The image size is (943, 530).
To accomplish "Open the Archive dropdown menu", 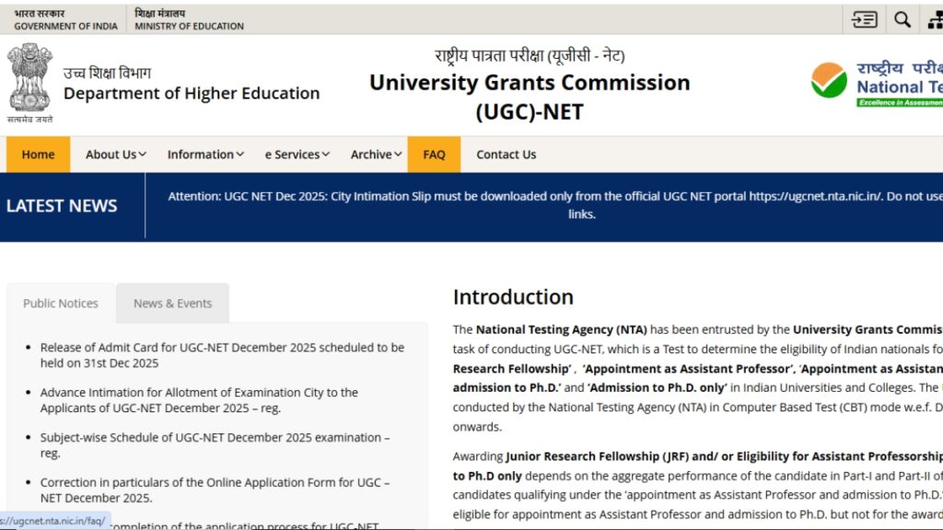I will [374, 155].
